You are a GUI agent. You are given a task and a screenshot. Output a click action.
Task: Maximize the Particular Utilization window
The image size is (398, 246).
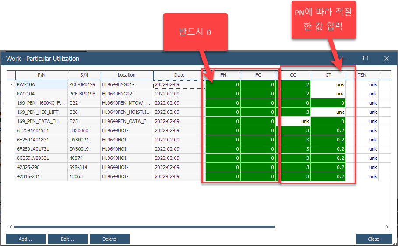pyautogui.click(x=366, y=58)
